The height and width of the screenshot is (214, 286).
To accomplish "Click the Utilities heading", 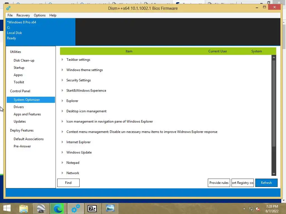I will coord(16,52).
